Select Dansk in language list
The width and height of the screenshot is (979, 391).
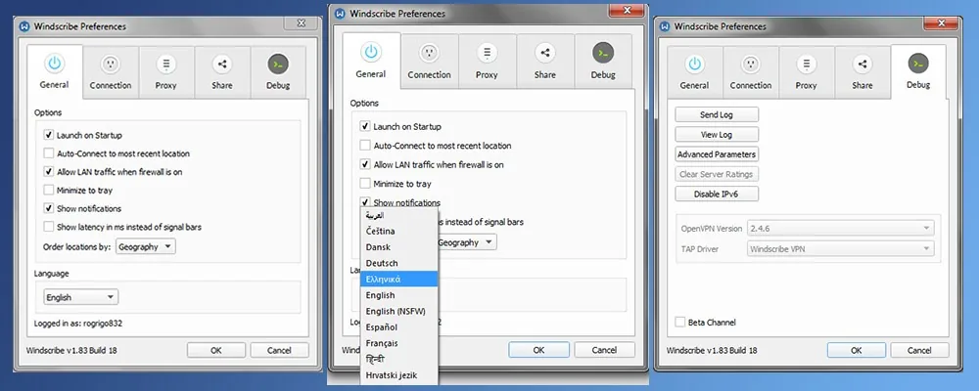coord(399,247)
